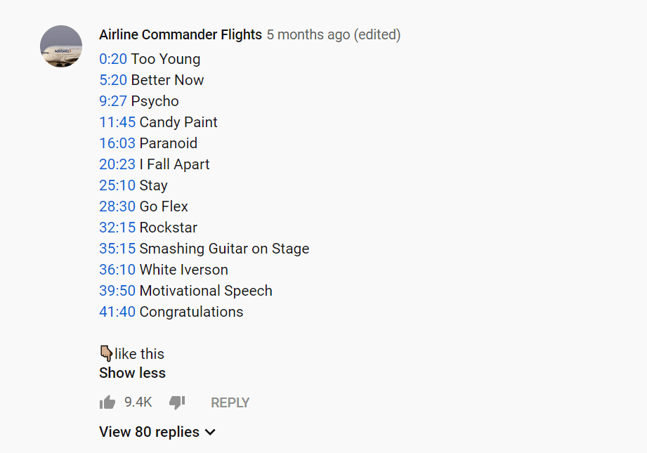
Task: Dislike the comment with thumbs down icon
Action: pyautogui.click(x=177, y=402)
